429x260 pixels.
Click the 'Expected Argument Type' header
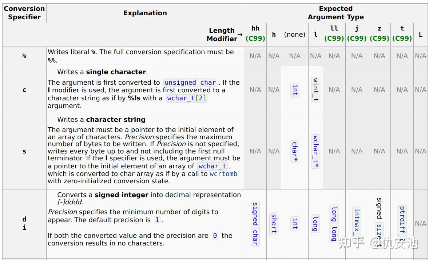336,13
